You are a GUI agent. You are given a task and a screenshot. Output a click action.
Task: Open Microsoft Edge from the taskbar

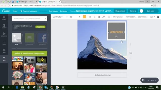17,87
